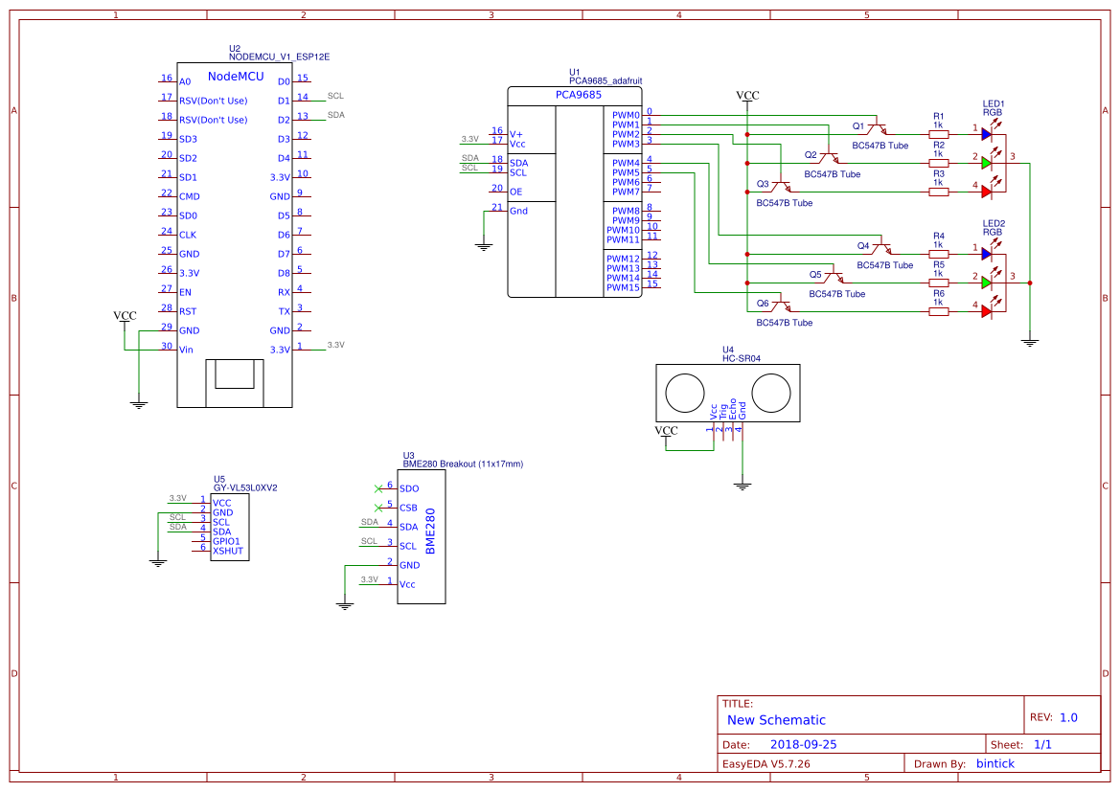
Task: Select the green diode in LED1
Action: coord(987,162)
